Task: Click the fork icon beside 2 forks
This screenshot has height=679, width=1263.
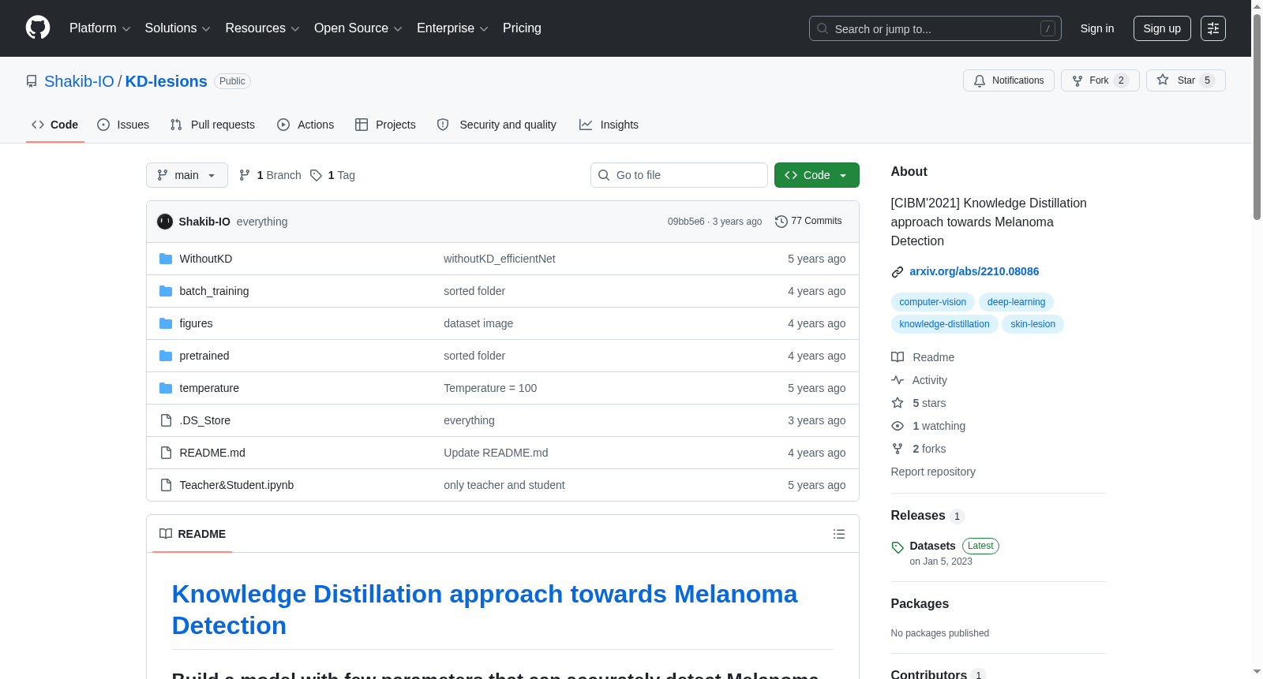Action: [x=898, y=449]
